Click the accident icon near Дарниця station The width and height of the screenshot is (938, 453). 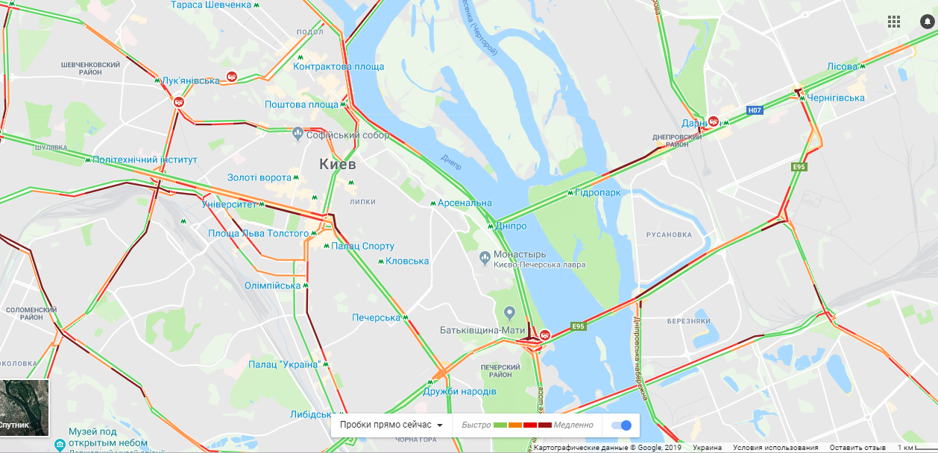(714, 121)
